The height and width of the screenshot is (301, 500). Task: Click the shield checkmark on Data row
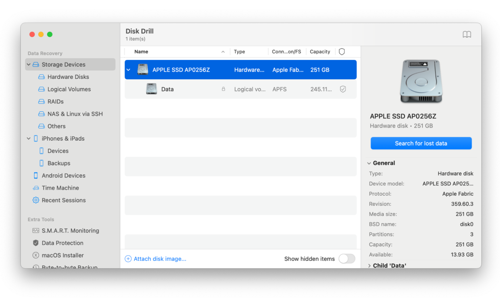point(343,89)
